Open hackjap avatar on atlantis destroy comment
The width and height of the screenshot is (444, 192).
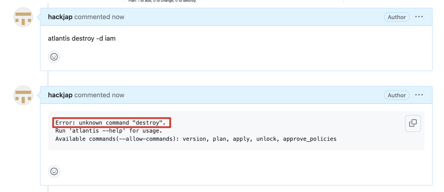tap(23, 17)
